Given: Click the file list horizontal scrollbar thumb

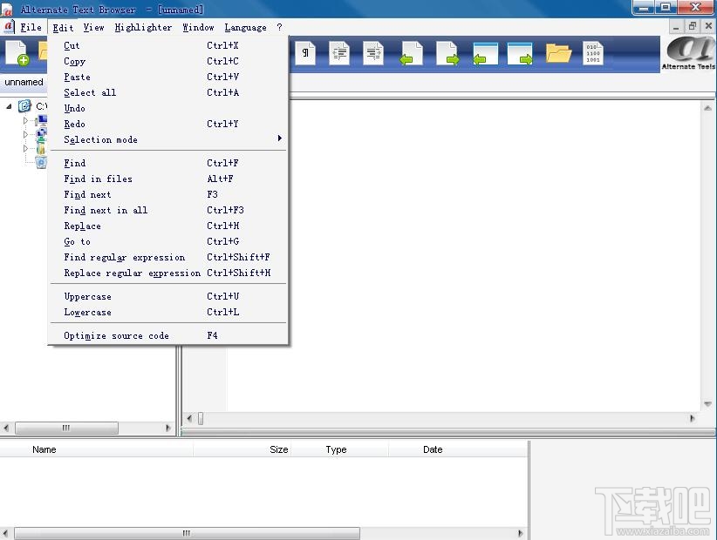Looking at the screenshot, I should click(x=187, y=533).
